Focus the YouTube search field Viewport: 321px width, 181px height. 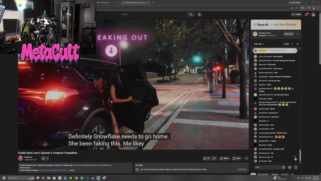(153, 14)
